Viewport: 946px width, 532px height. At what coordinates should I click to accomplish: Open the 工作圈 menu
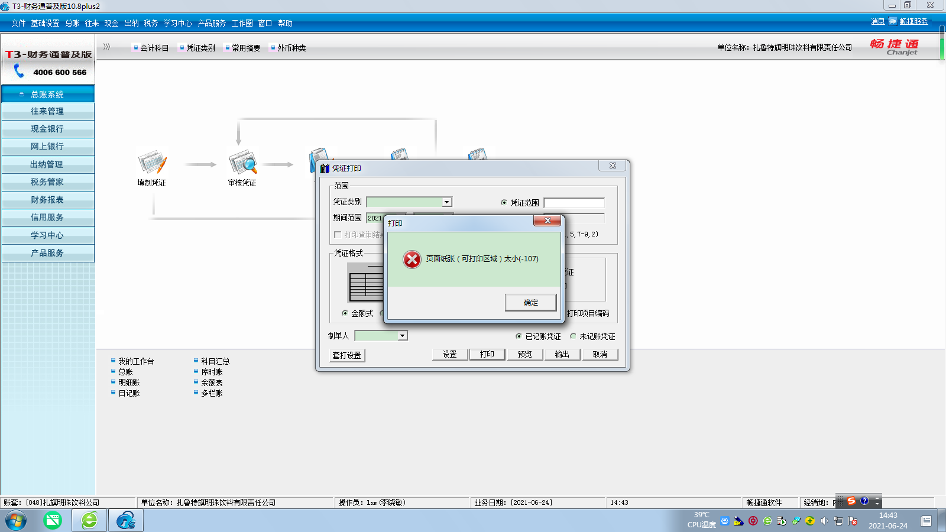242,23
